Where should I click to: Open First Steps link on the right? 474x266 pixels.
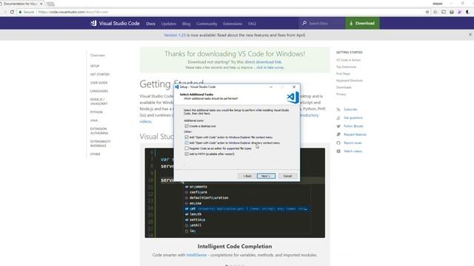[343, 74]
